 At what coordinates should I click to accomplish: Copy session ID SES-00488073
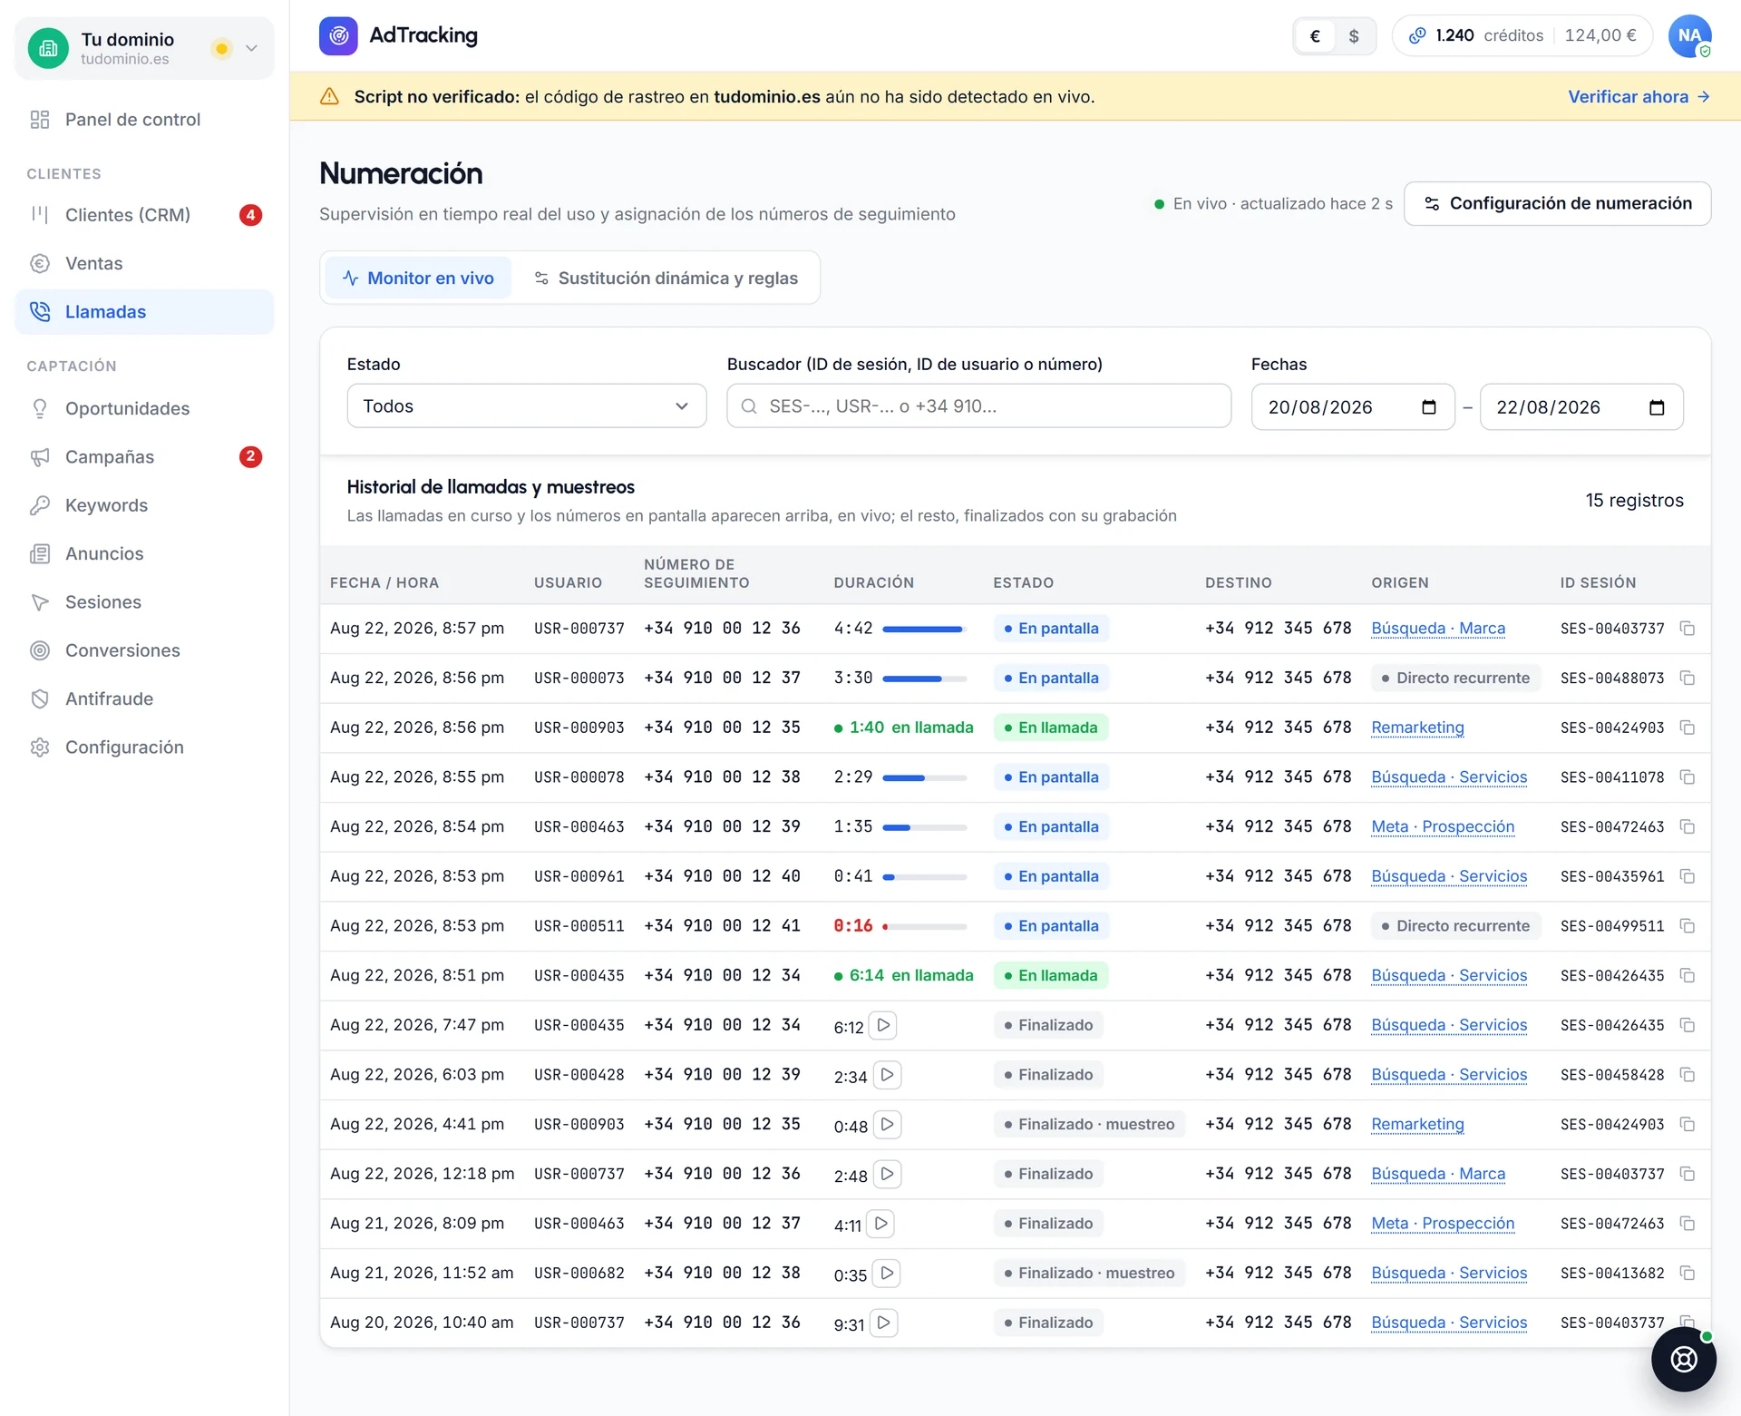coord(1688,678)
